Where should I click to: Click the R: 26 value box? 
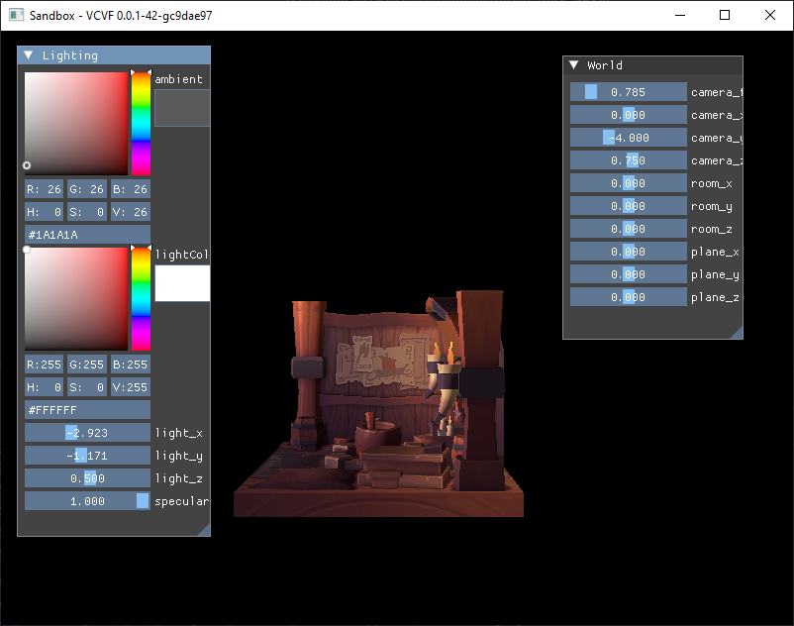click(43, 188)
